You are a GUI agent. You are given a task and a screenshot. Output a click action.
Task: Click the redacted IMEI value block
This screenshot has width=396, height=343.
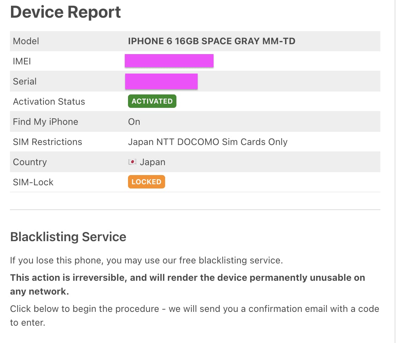click(169, 61)
